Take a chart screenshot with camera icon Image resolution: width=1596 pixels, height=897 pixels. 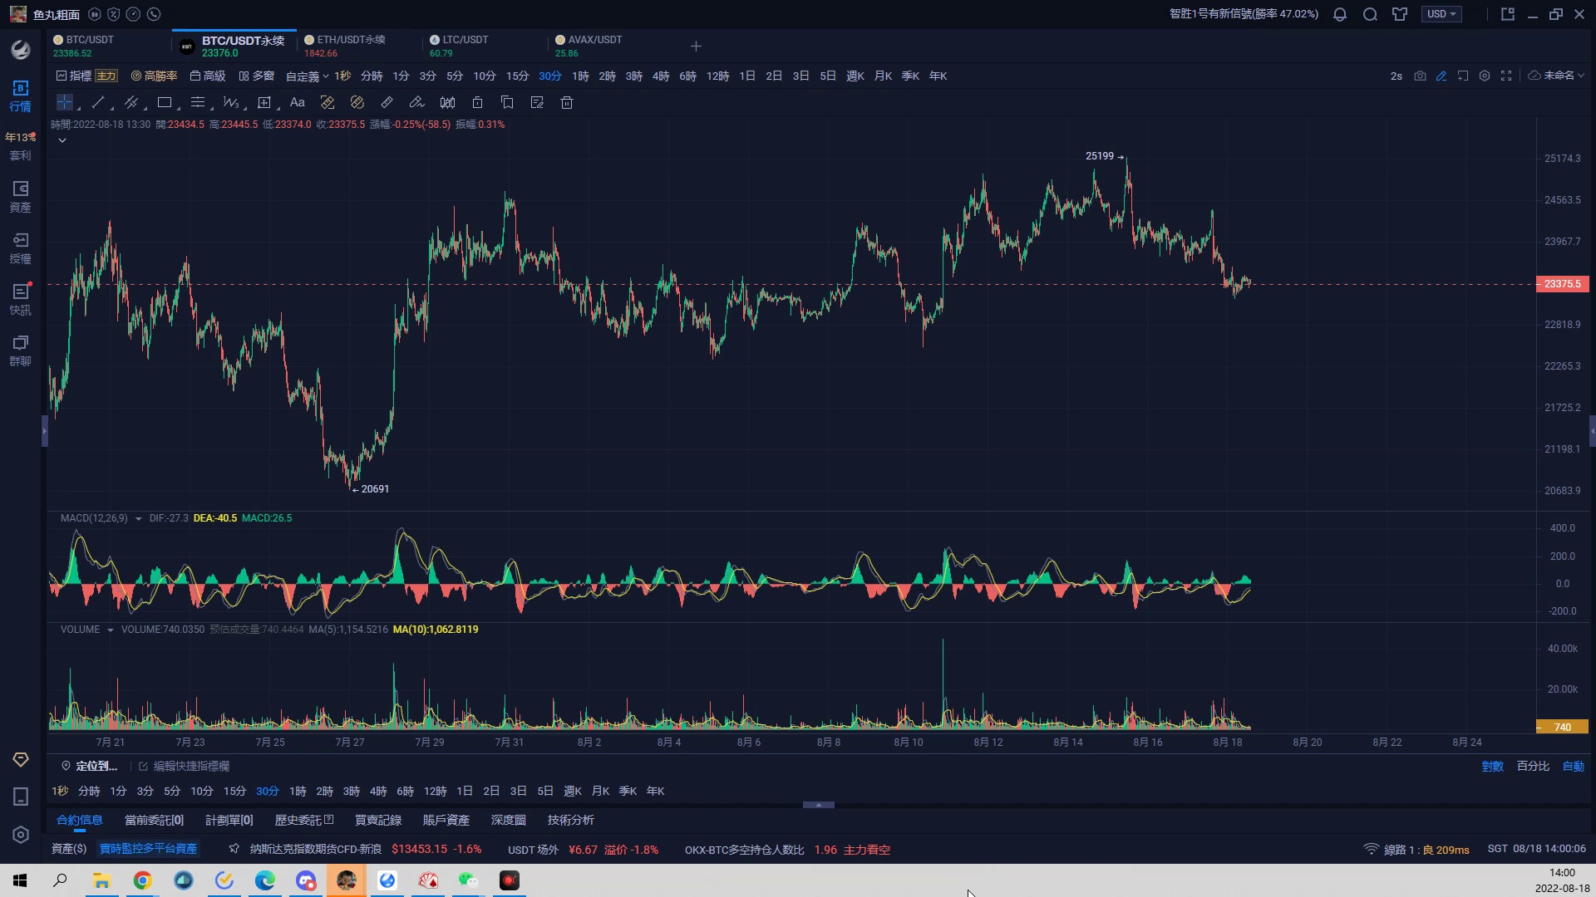pos(1420,76)
